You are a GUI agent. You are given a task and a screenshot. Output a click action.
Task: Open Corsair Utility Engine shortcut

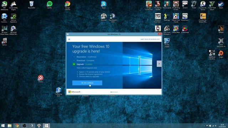click(14, 6)
